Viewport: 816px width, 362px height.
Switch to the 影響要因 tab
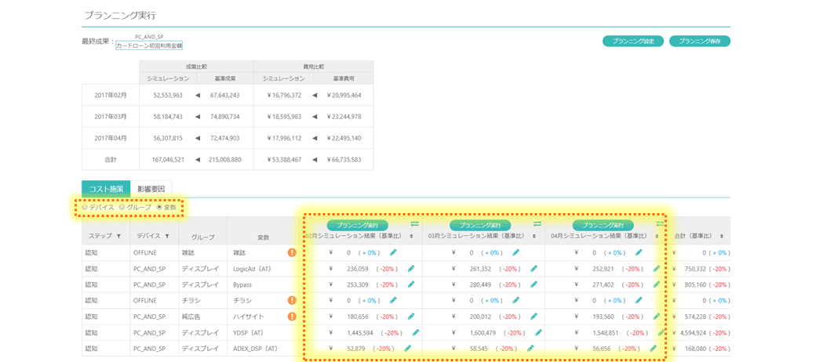[151, 189]
